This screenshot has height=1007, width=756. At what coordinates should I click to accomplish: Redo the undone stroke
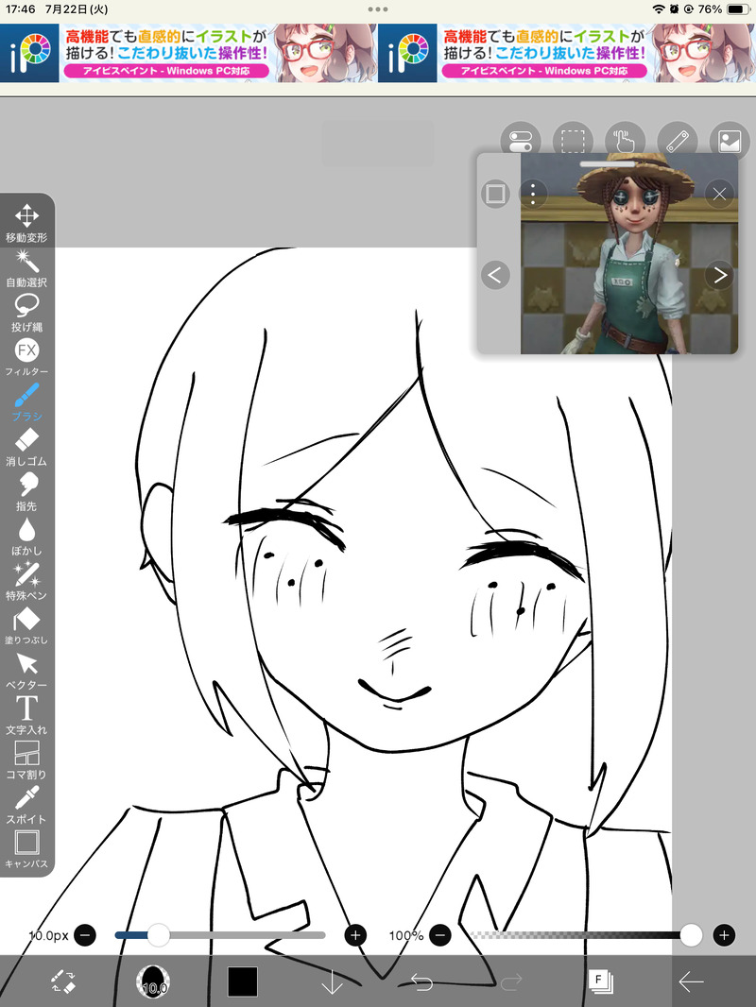pos(511,981)
